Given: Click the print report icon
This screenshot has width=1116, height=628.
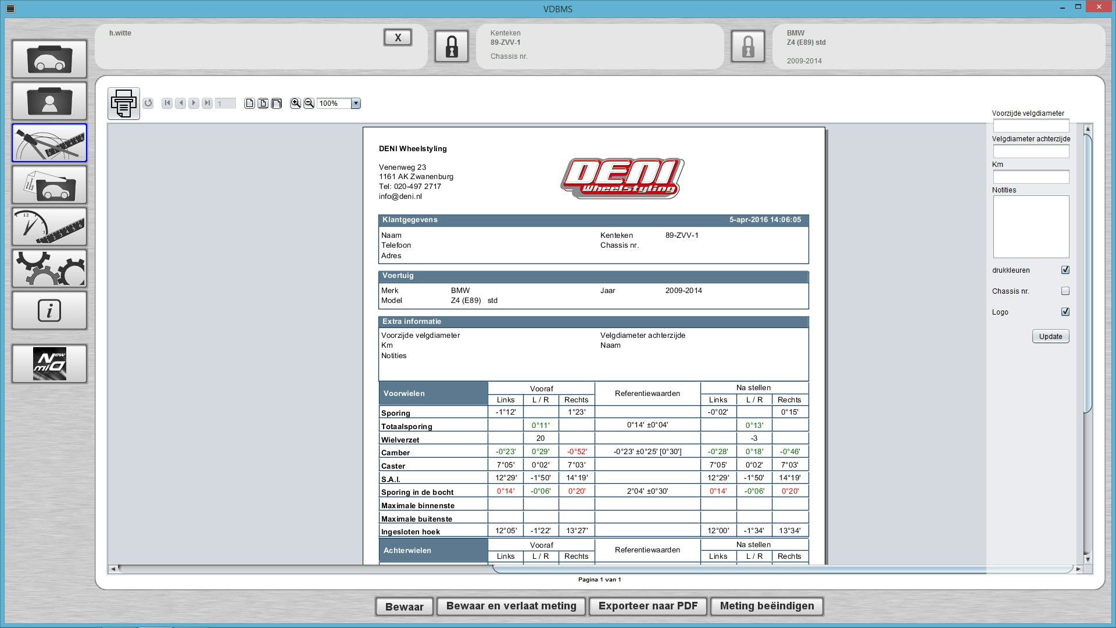Looking at the screenshot, I should [x=123, y=104].
